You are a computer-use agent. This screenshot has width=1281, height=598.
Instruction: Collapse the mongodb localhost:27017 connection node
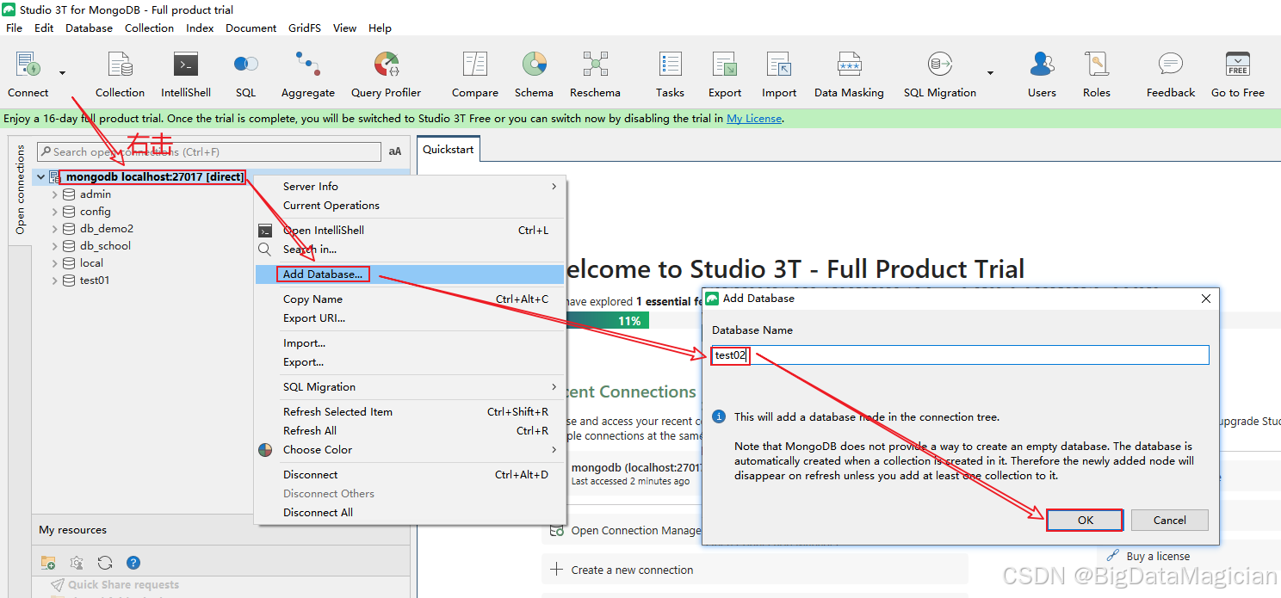40,177
